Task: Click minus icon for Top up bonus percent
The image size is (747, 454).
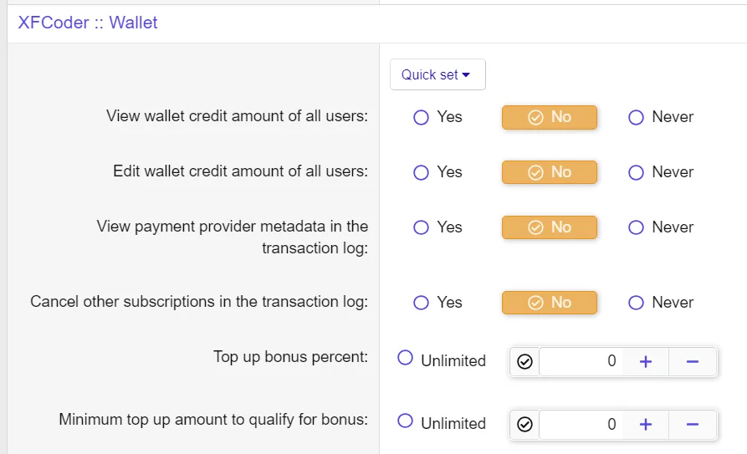Action: point(693,361)
